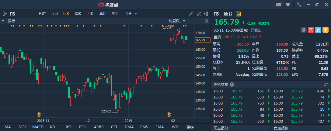
Task: Click the drawing pencil tool icon
Action: [191, 14]
